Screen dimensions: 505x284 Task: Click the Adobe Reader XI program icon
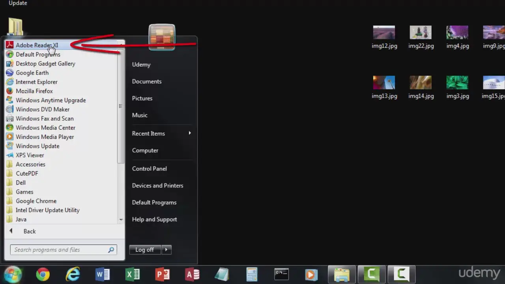tap(10, 45)
